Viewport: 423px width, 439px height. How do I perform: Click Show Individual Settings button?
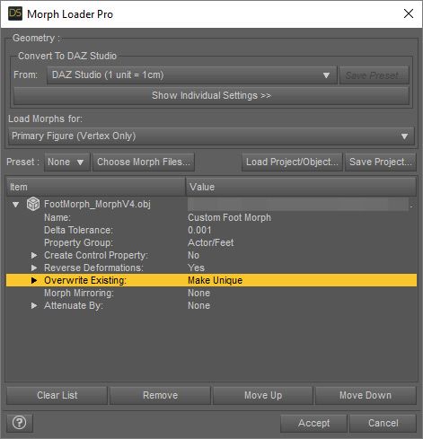[211, 95]
